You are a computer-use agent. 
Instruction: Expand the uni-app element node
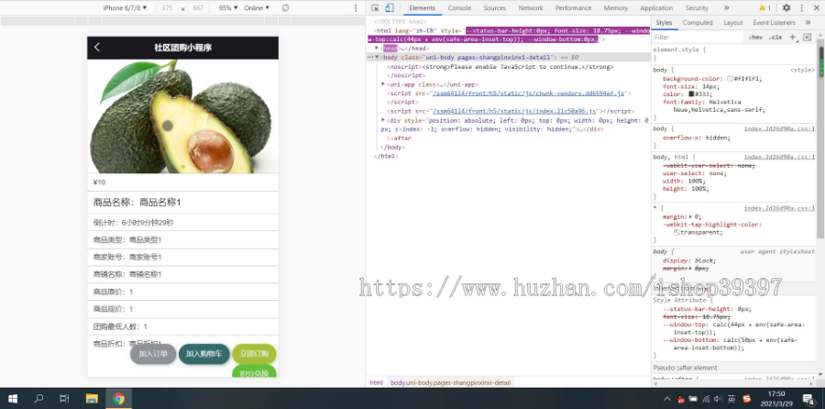(383, 84)
